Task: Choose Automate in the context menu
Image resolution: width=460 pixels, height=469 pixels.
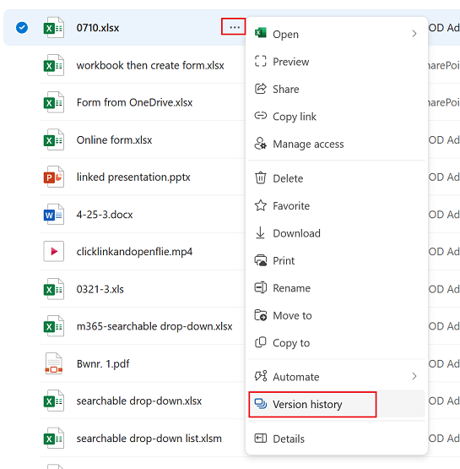Action: tap(337, 377)
